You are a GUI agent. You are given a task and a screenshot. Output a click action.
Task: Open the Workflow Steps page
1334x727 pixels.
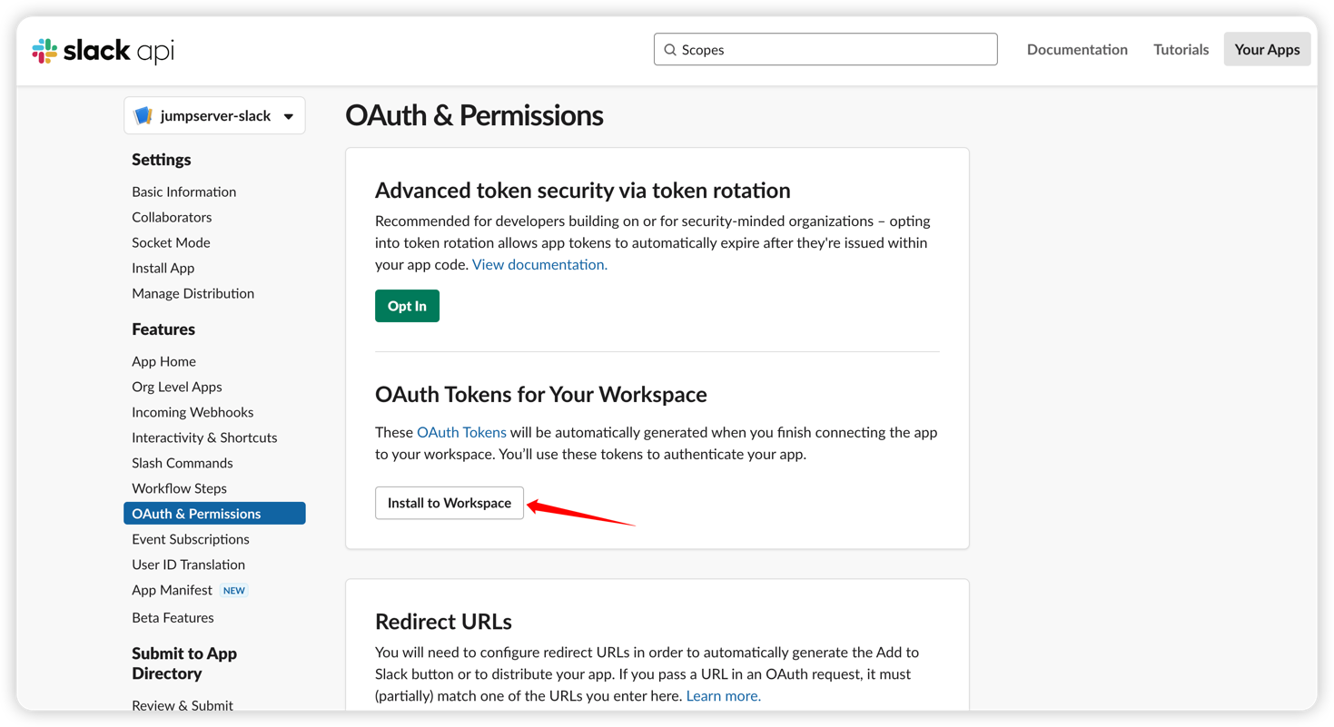pos(179,488)
